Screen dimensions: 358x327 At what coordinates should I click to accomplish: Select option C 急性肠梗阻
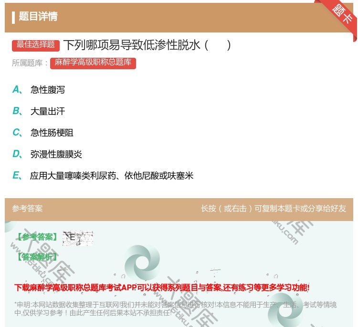42,133
